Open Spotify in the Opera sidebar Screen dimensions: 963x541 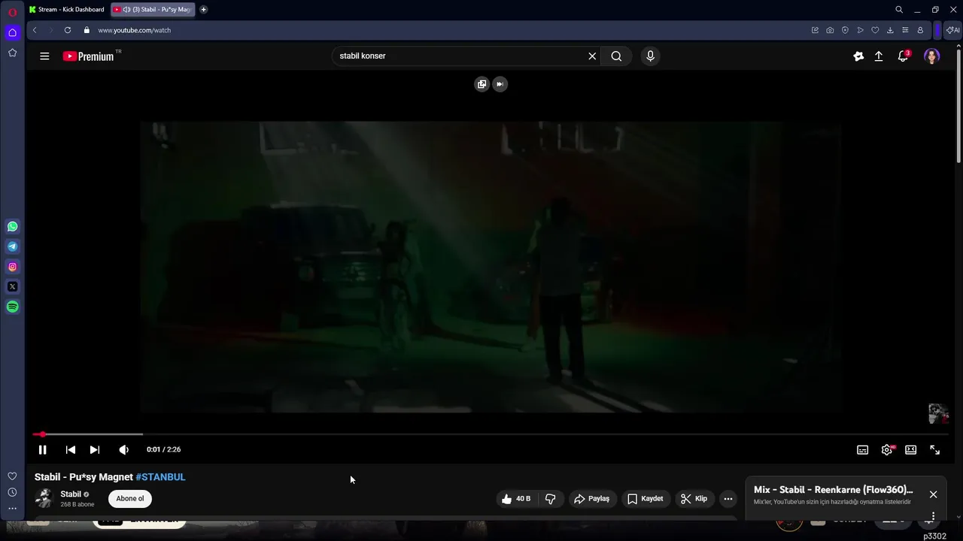coord(12,307)
